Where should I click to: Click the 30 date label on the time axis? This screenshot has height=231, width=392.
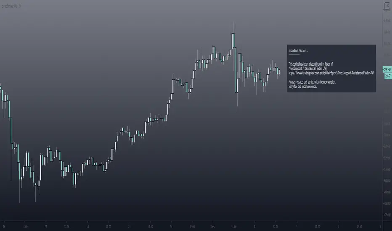pos(171,226)
